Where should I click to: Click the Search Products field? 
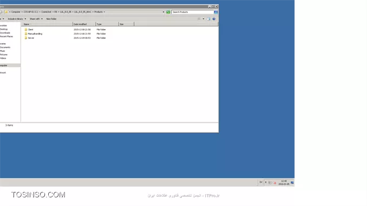click(x=192, y=12)
